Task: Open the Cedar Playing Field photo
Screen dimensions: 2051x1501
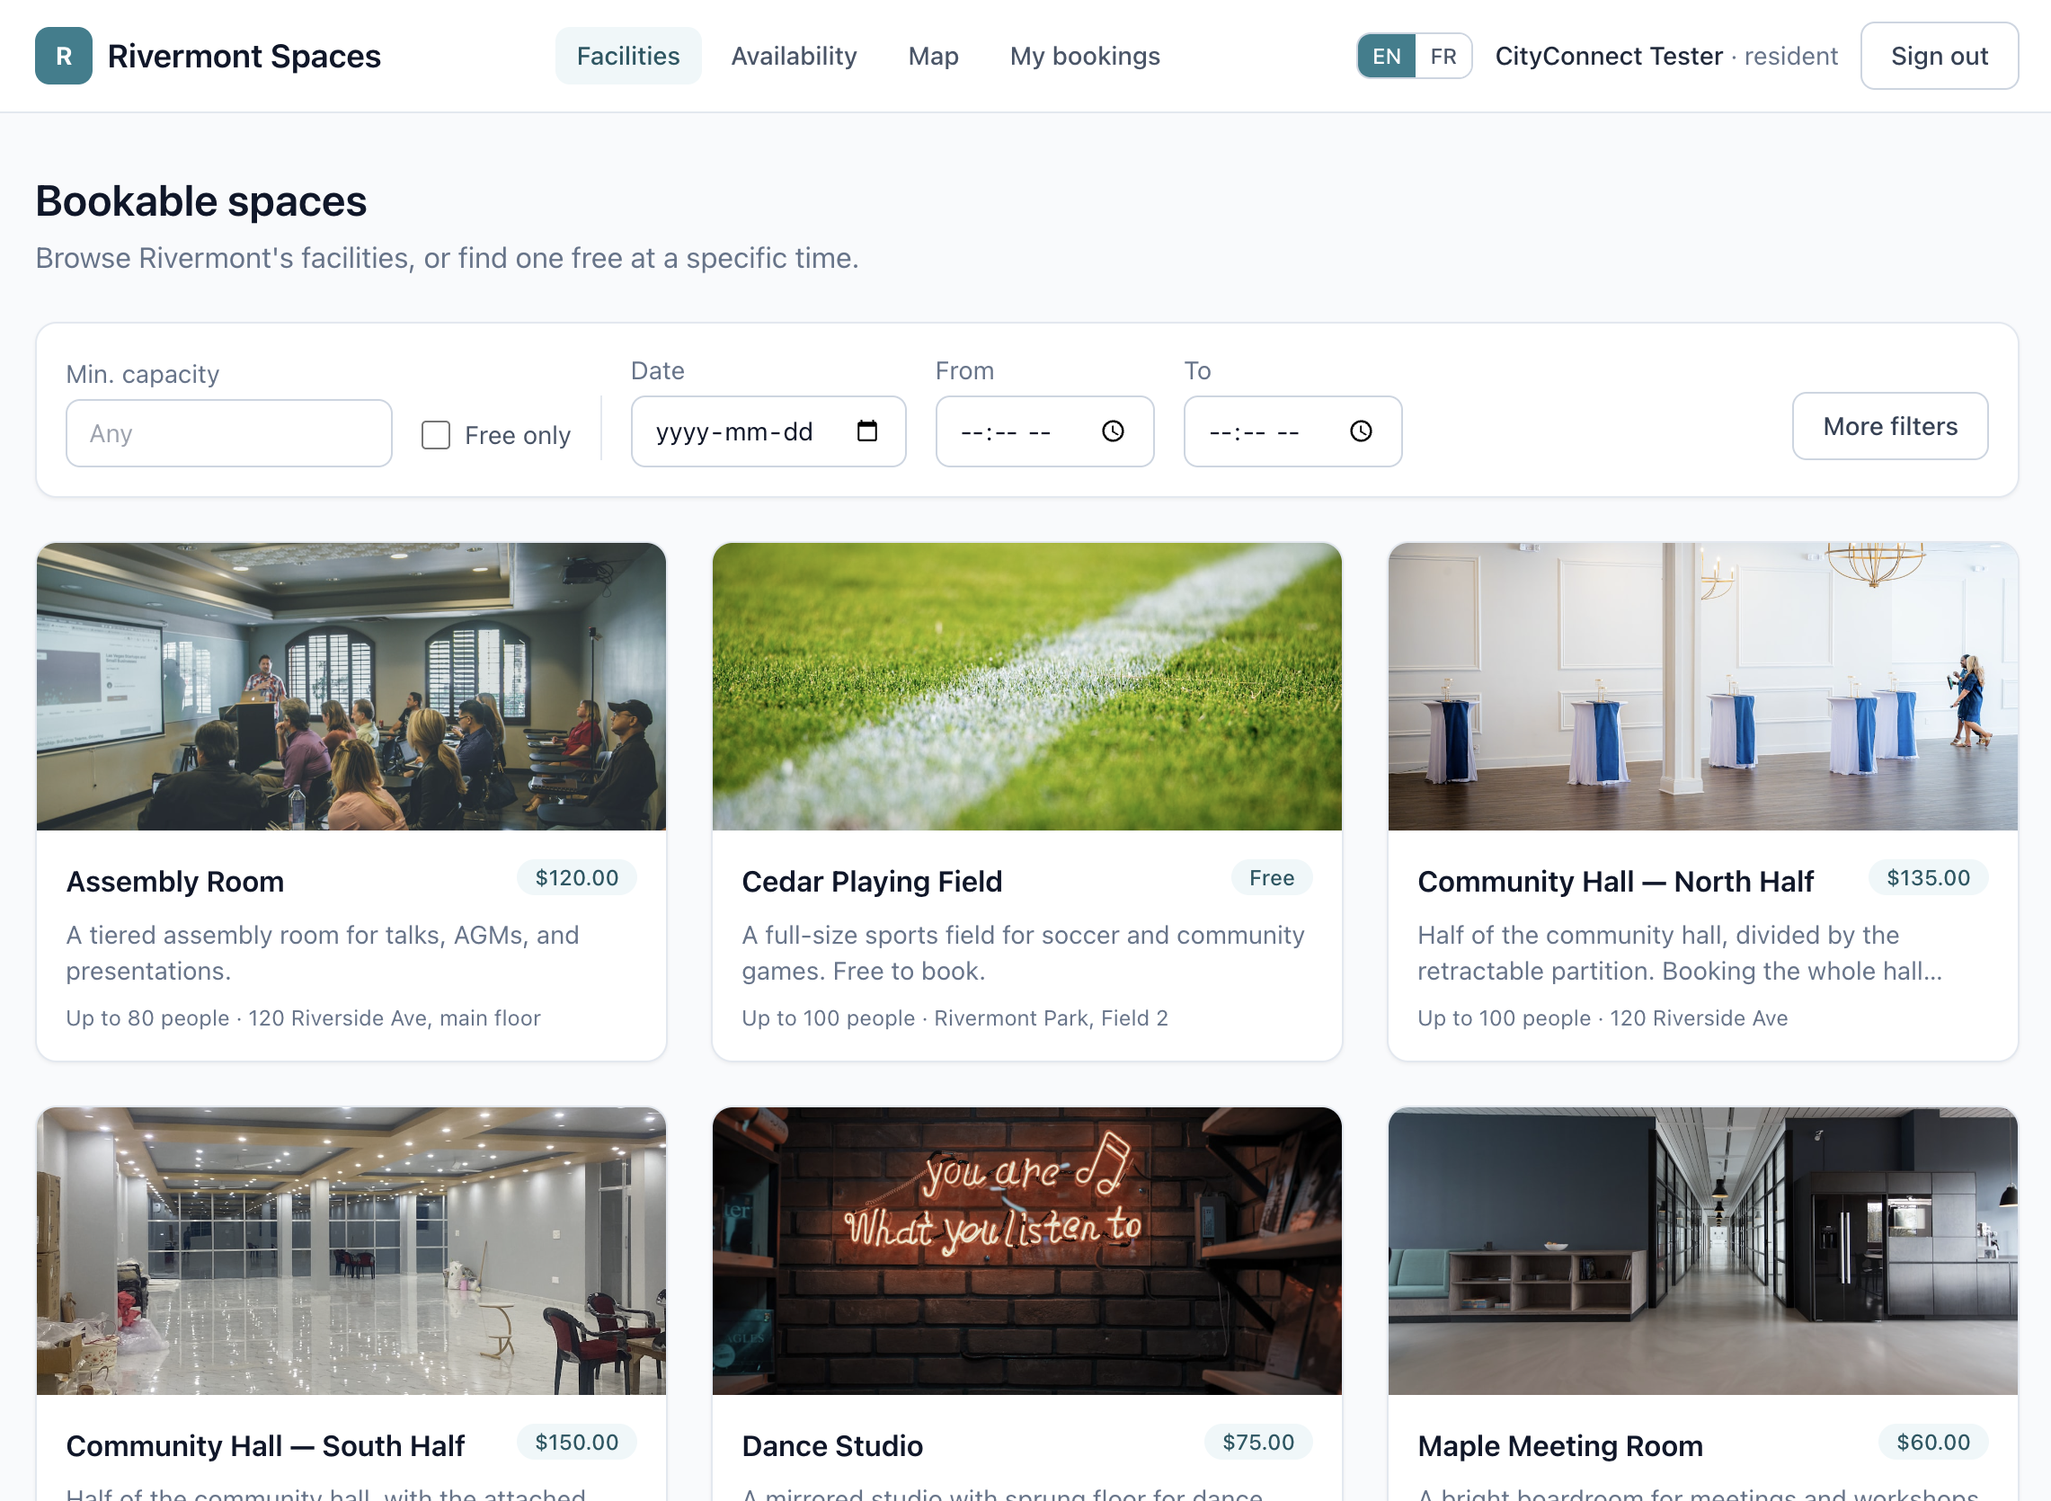Action: 1026,687
